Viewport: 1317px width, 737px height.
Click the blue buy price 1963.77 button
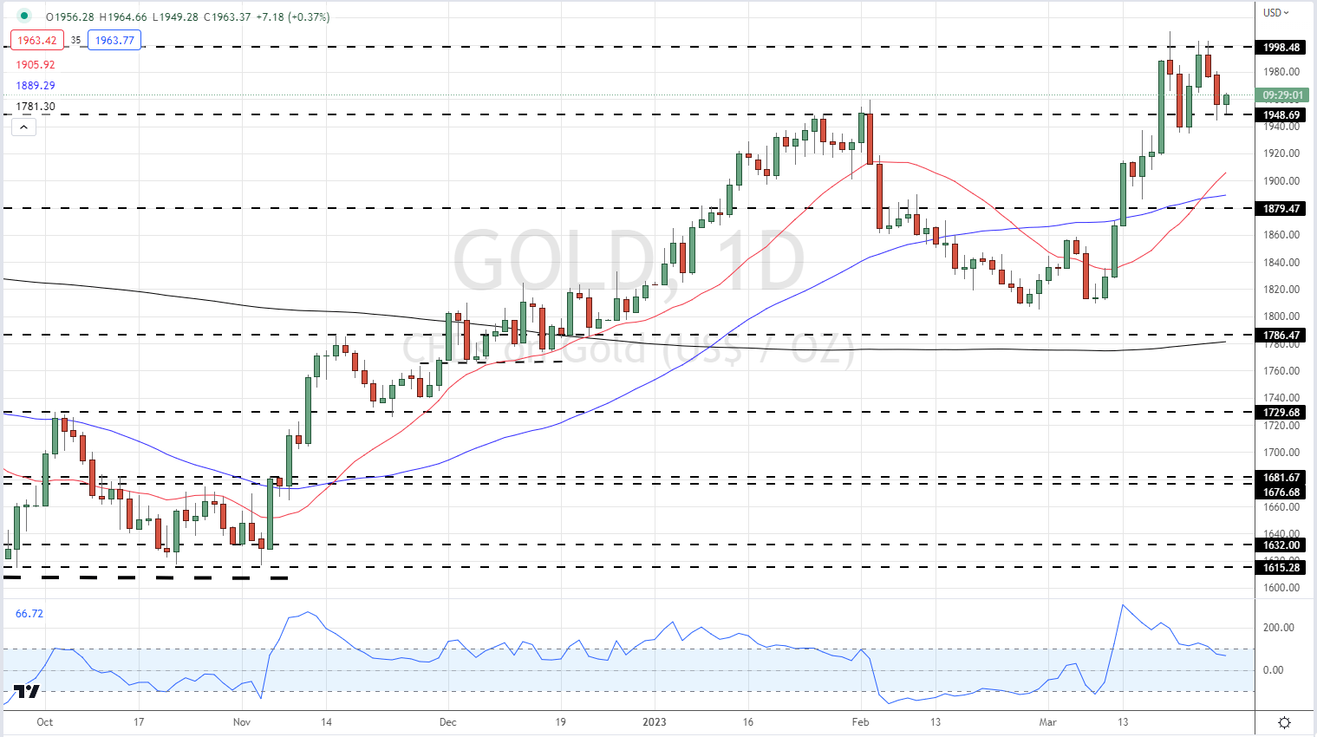coord(114,40)
